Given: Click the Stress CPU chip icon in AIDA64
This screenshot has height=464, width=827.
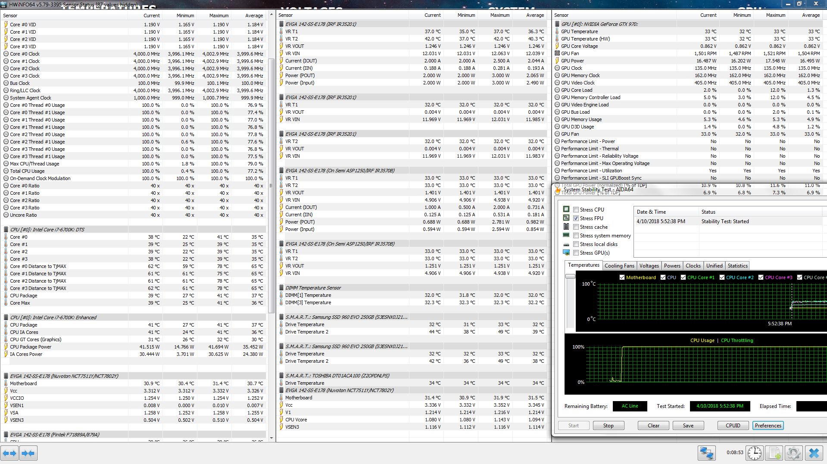Looking at the screenshot, I should [566, 209].
